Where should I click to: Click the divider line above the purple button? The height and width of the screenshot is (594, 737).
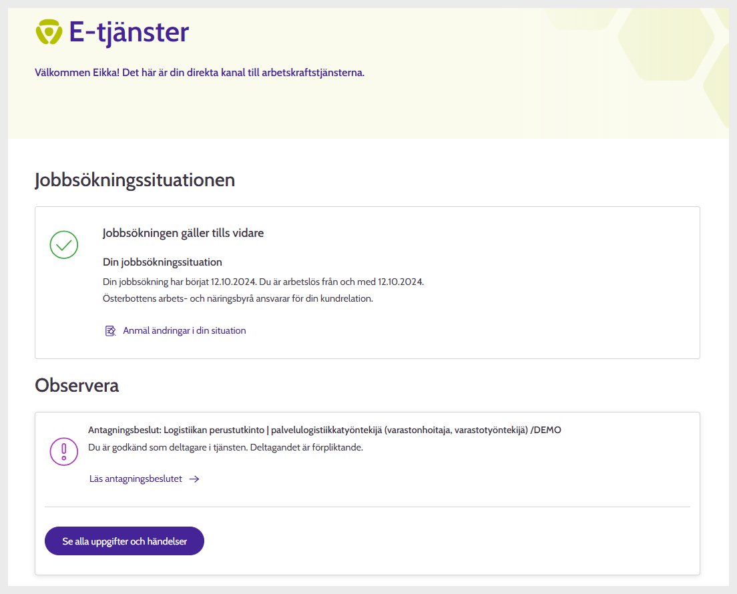[367, 507]
